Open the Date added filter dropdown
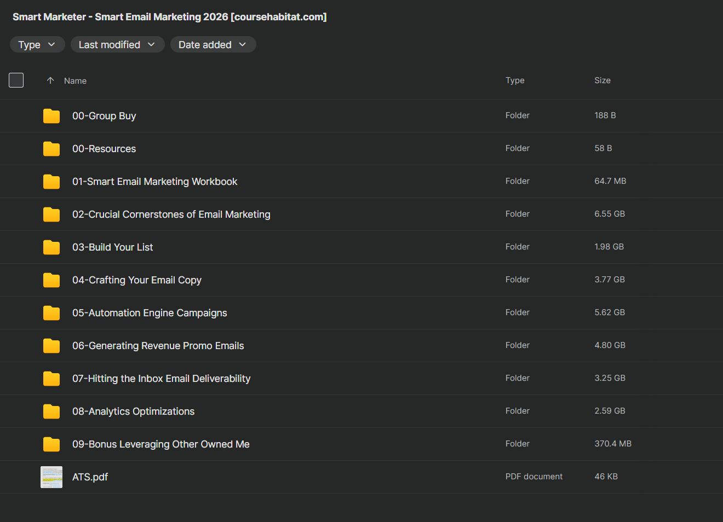Screen dimensions: 723x522 tap(213, 45)
